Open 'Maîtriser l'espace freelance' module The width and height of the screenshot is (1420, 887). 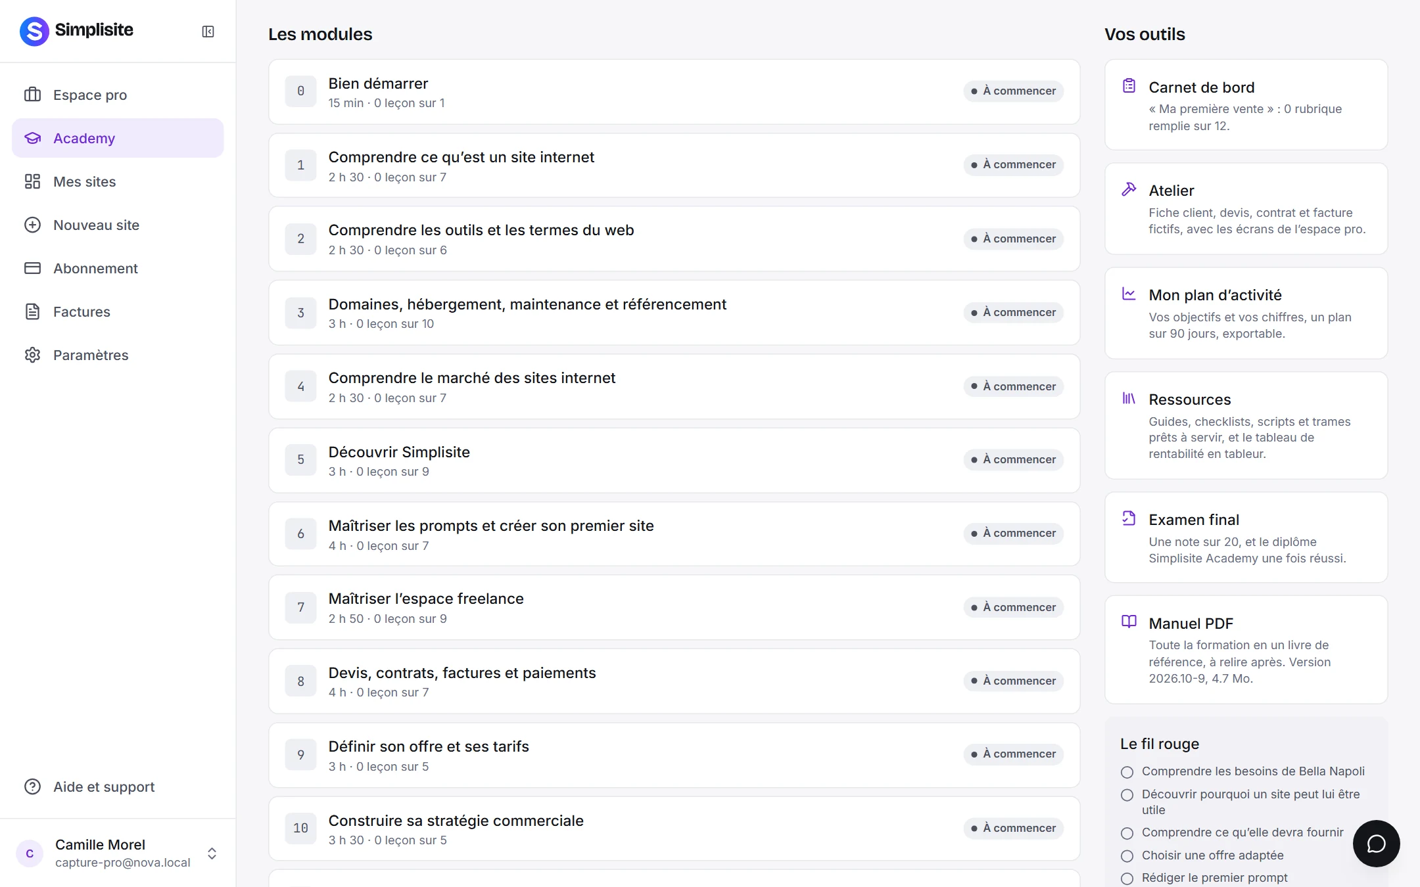pos(674,608)
